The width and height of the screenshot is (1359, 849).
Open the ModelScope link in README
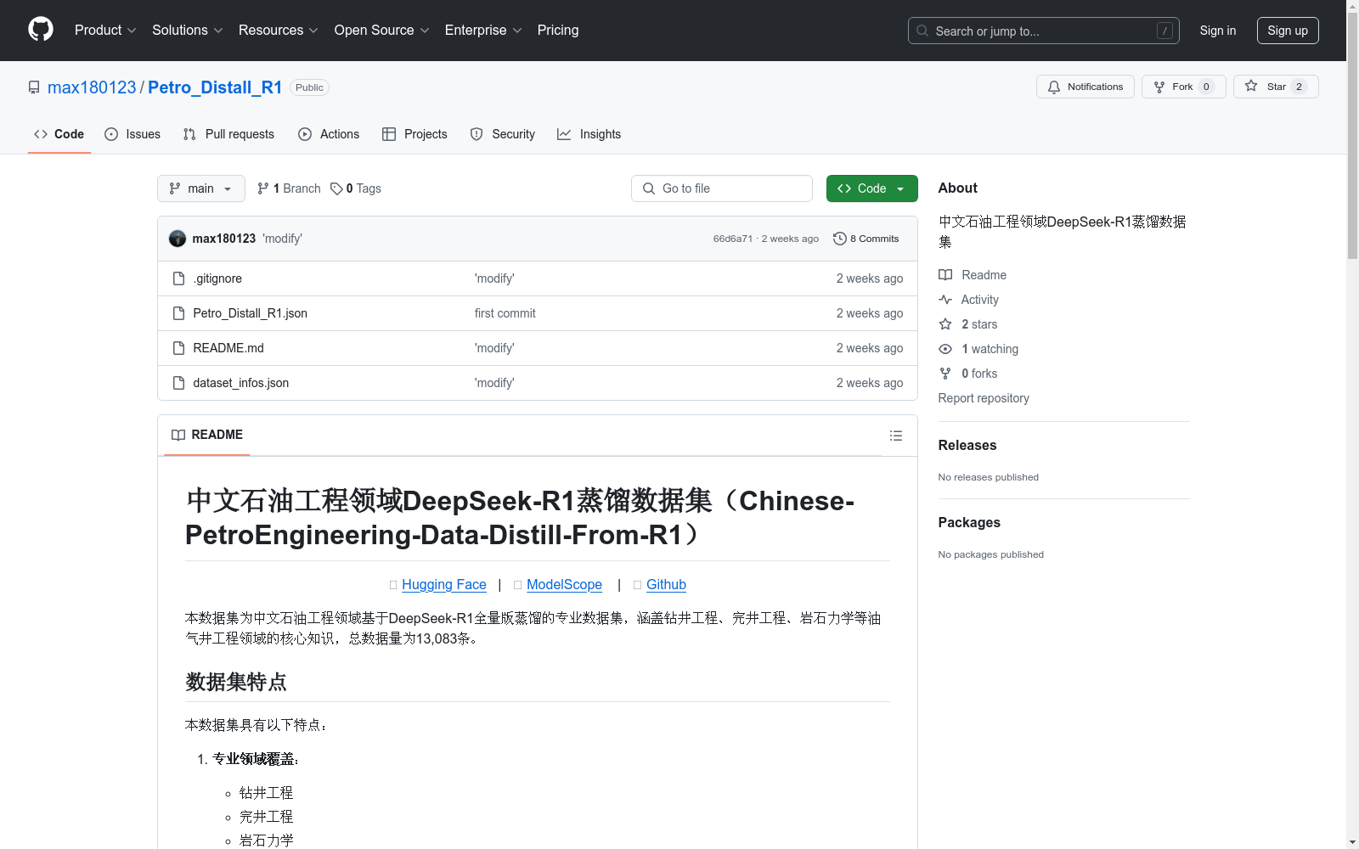click(x=564, y=584)
